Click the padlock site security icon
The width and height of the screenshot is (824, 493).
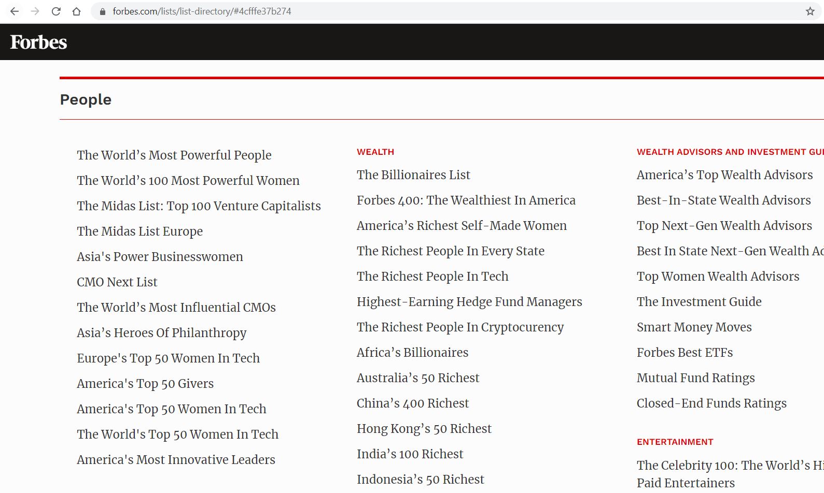(103, 11)
